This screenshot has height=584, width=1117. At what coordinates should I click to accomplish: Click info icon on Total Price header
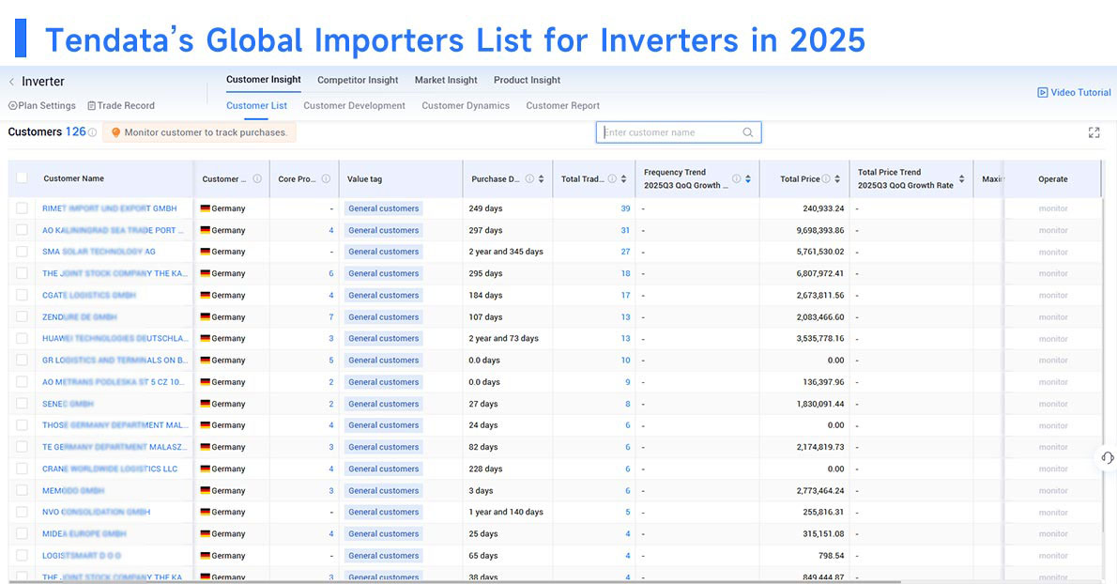point(826,178)
